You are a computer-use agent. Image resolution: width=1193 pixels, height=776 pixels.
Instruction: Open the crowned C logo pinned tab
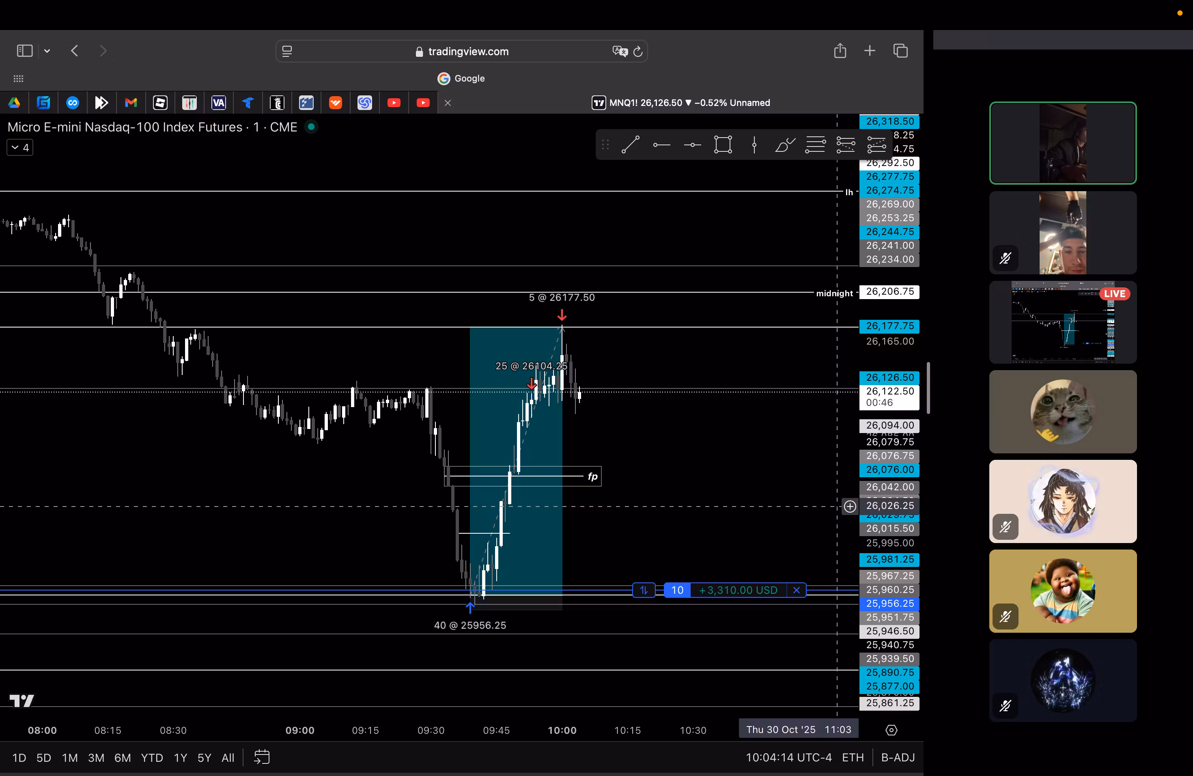coord(277,103)
